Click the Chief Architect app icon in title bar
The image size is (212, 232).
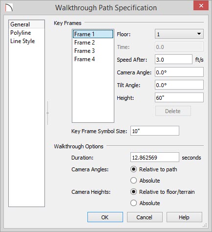point(9,8)
